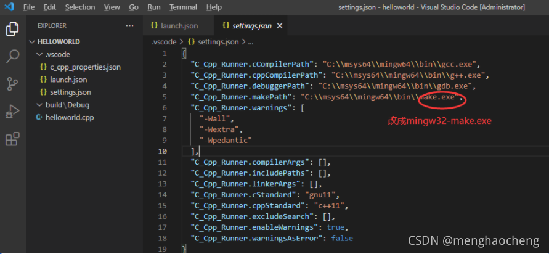Screen dimensions: 549x254
Task: Open the Run and Debug view icon
Action: (x=12, y=112)
